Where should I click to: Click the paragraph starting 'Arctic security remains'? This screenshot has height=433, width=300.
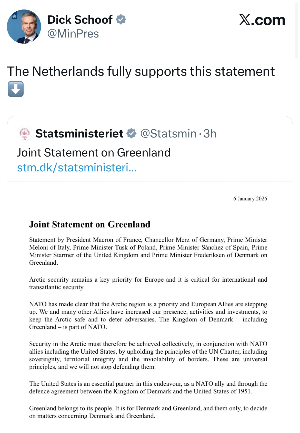point(148,283)
